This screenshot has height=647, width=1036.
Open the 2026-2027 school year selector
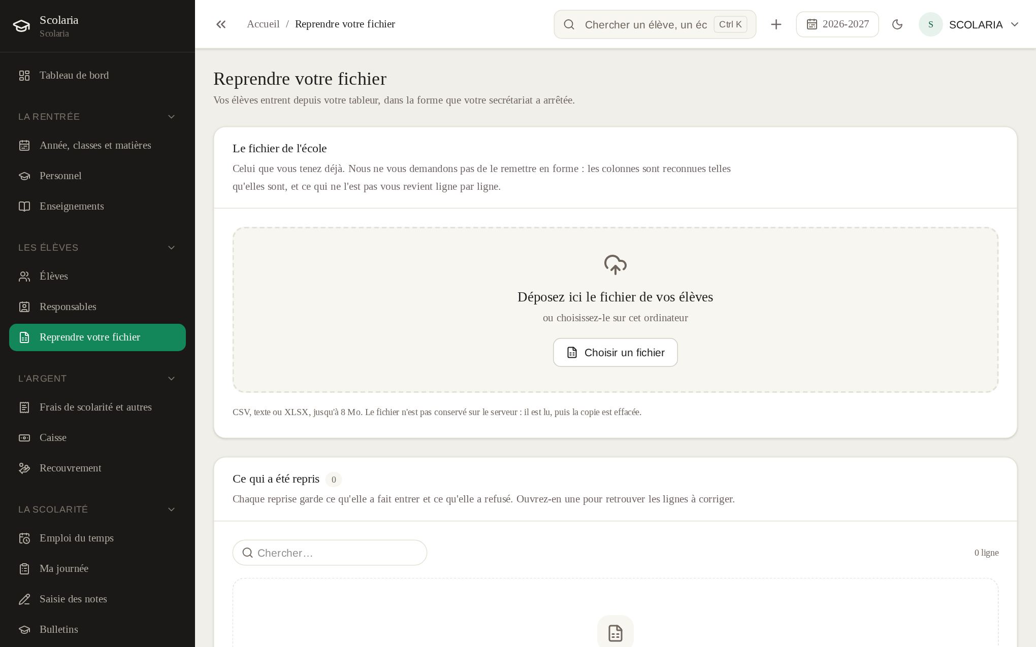click(x=837, y=24)
